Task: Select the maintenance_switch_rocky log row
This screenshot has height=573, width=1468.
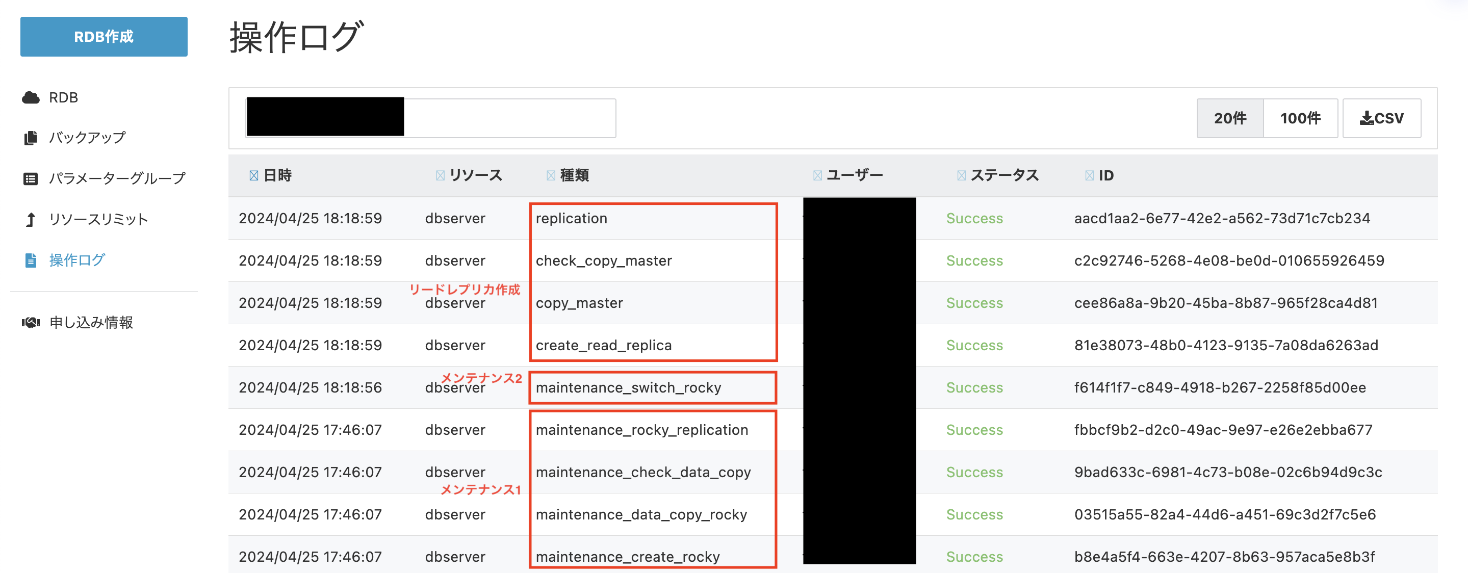Action: point(628,388)
